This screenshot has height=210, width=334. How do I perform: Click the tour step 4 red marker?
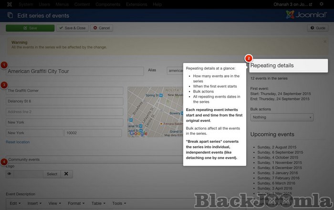coord(4,161)
